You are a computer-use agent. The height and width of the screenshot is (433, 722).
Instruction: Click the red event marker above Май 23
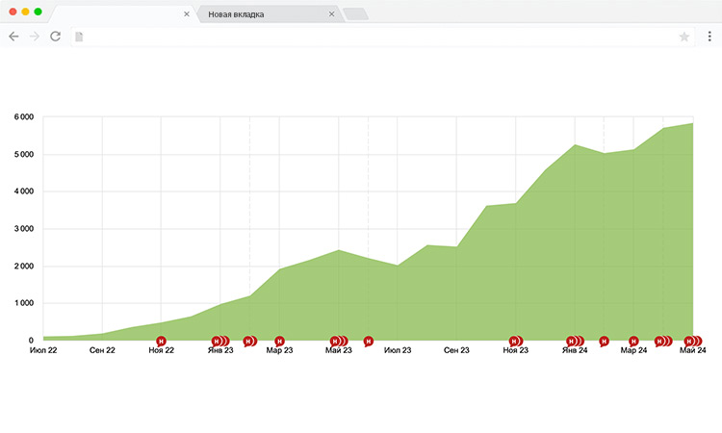click(336, 341)
